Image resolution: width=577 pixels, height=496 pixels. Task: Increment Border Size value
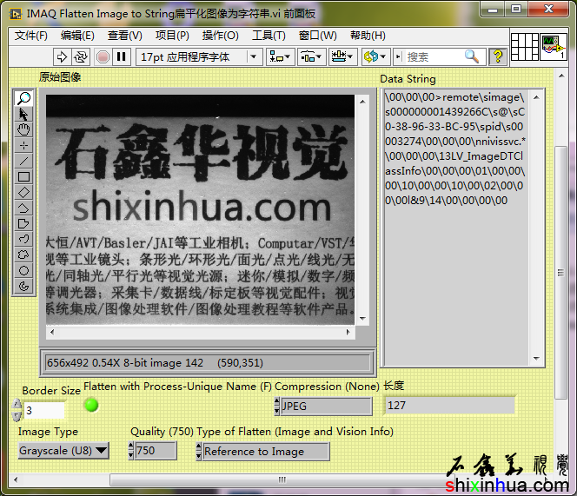point(17,404)
